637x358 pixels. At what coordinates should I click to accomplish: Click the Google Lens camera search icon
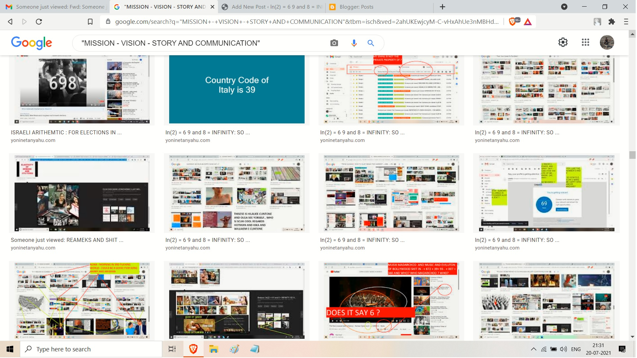[x=334, y=42]
